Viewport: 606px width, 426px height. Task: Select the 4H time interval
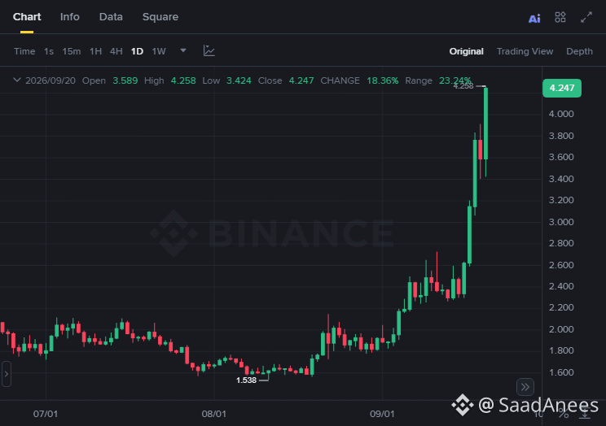pos(116,51)
